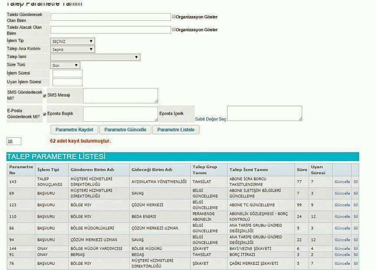The height and width of the screenshot is (270, 376).
Task: Click Güncelle for parameter 69
Action: click(x=342, y=193)
